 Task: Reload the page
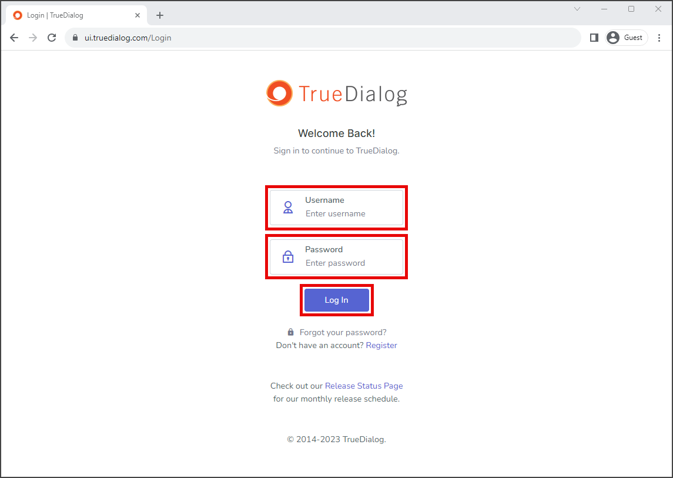(52, 38)
